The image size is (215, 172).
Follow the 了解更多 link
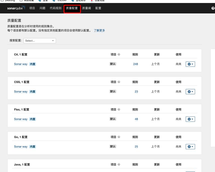99,30
